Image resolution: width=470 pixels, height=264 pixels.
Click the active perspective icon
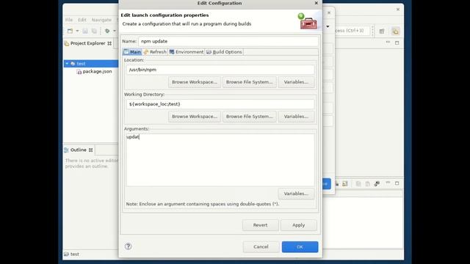[x=395, y=31]
